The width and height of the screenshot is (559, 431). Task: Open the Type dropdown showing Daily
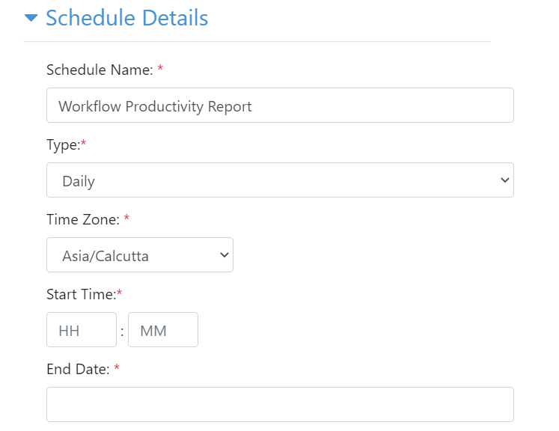tap(280, 180)
